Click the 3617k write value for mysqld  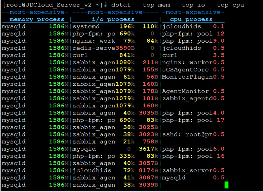point(148,149)
